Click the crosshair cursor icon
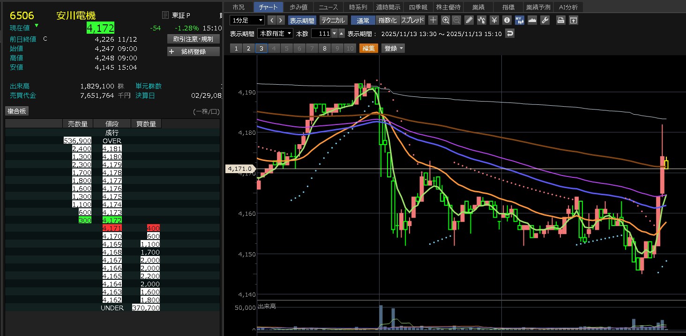 [433, 20]
